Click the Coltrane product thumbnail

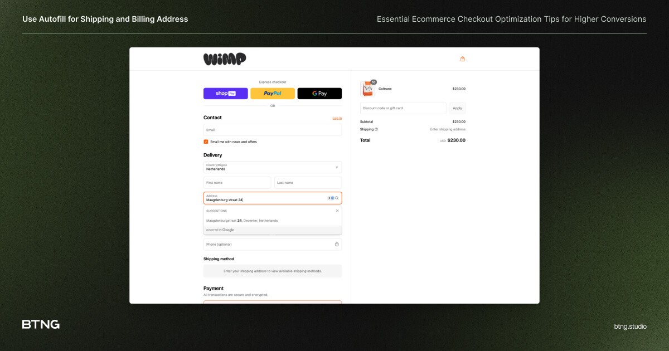coord(367,89)
